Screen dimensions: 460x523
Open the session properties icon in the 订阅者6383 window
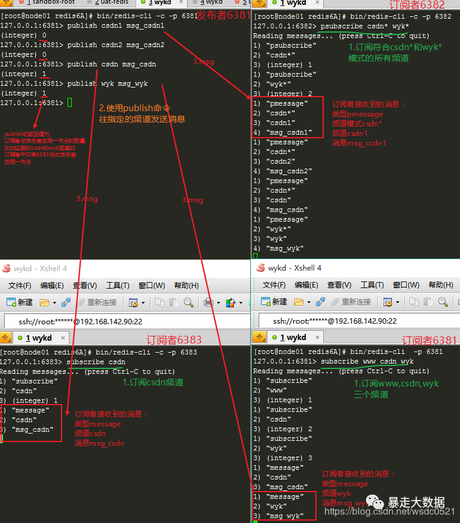point(133,302)
